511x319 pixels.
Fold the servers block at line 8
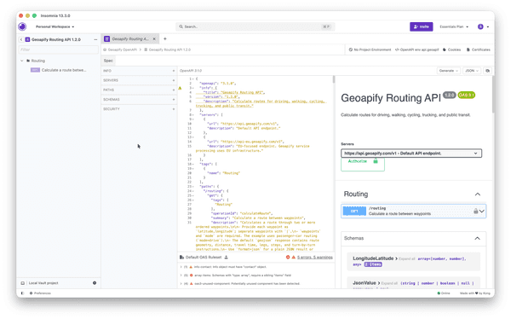click(x=193, y=115)
